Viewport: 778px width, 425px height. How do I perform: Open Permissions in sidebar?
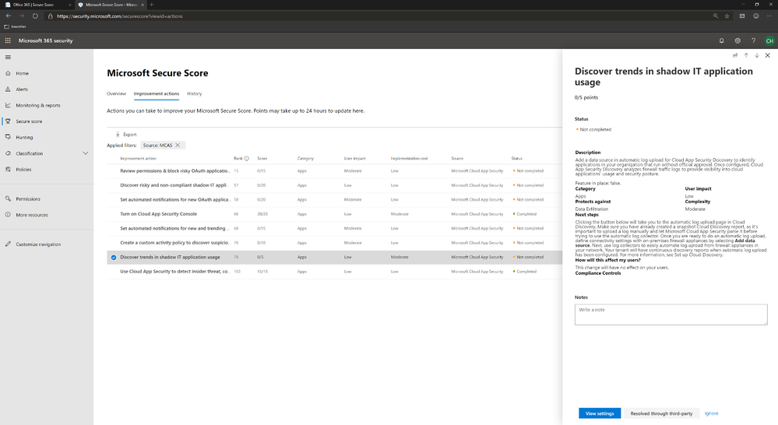(x=28, y=198)
